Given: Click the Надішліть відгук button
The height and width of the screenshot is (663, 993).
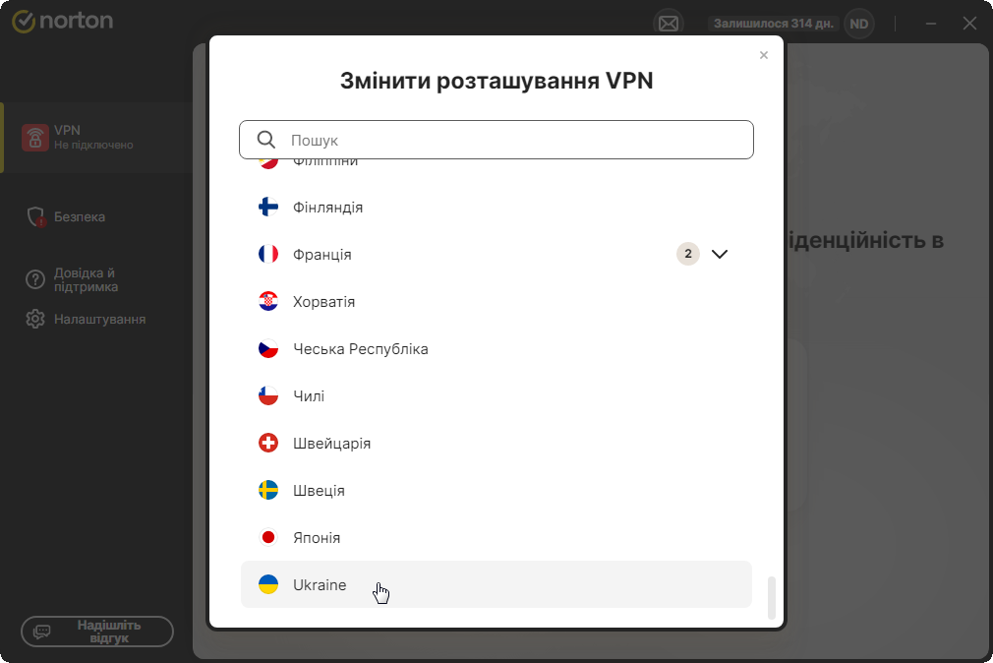Looking at the screenshot, I should tap(97, 632).
